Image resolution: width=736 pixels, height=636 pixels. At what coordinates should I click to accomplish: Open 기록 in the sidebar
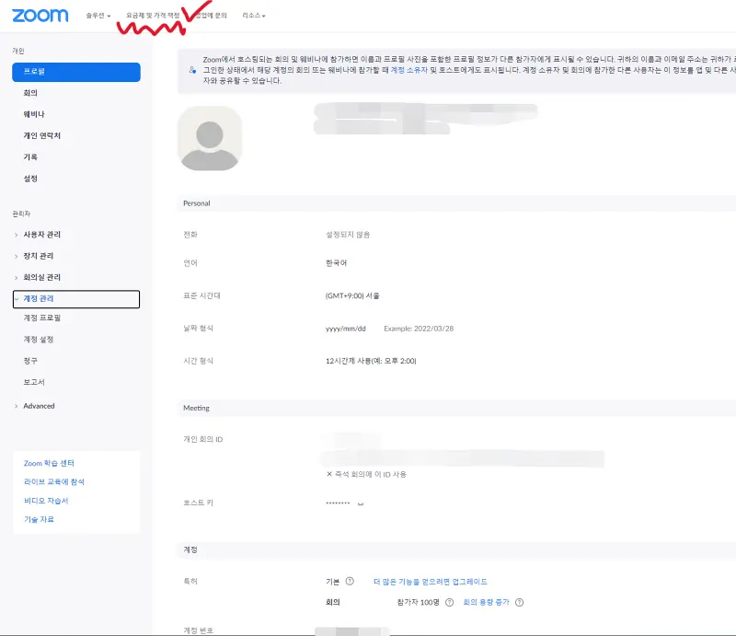point(30,156)
